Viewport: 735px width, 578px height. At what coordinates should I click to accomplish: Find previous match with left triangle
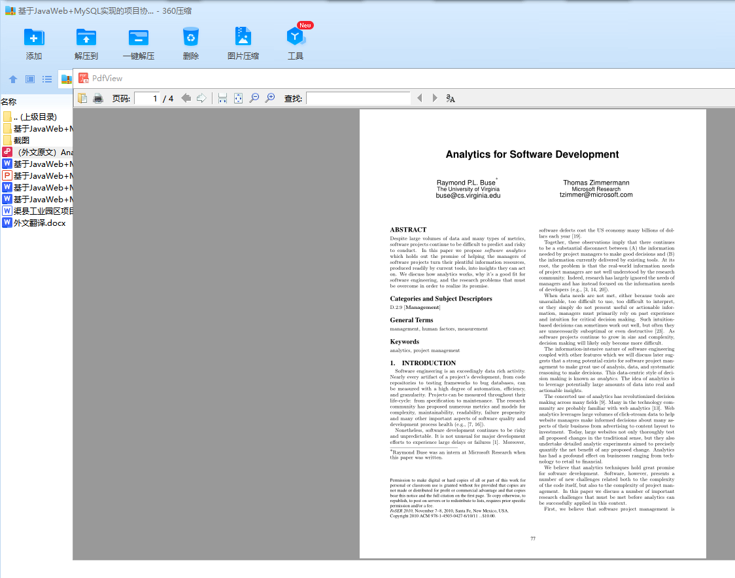coord(420,98)
